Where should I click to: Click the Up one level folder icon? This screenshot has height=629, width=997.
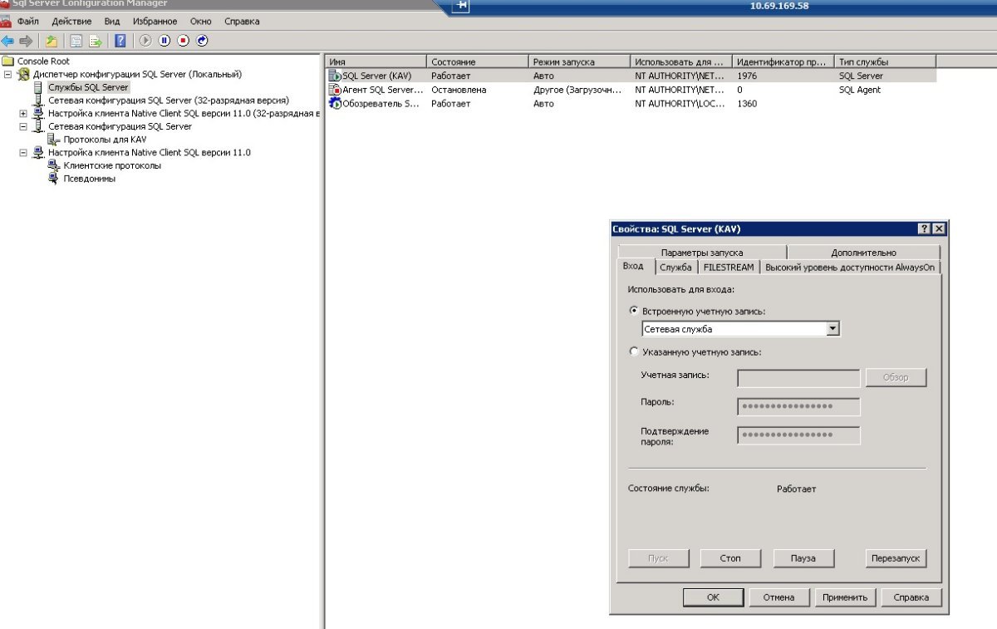pyautogui.click(x=52, y=41)
